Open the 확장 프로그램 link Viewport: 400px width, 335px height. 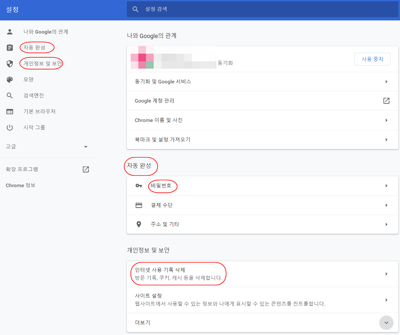click(x=22, y=169)
